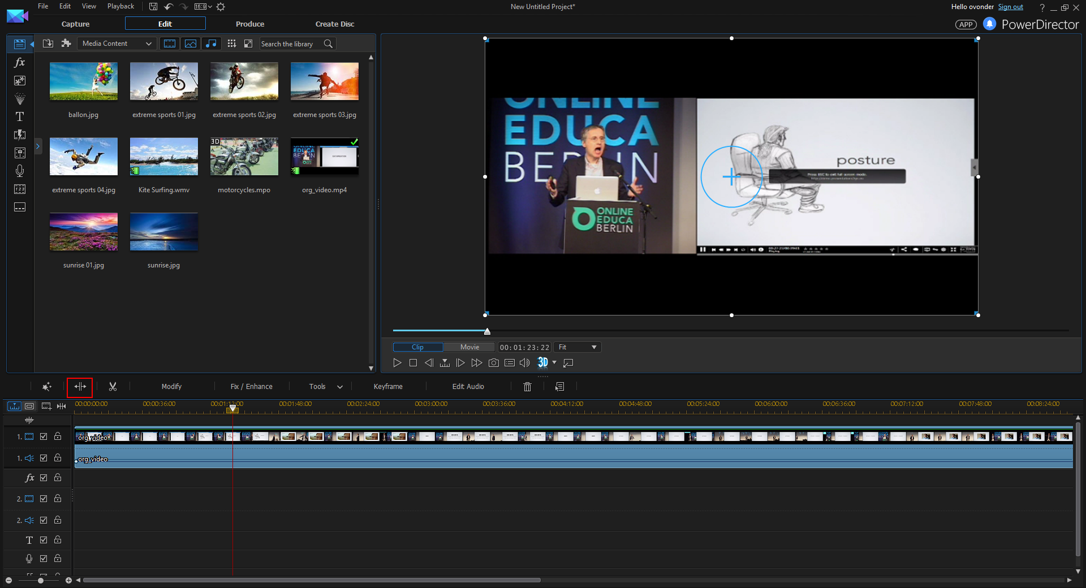1086x588 pixels.
Task: Toggle audio track 1 enable checkbox
Action: (x=44, y=458)
